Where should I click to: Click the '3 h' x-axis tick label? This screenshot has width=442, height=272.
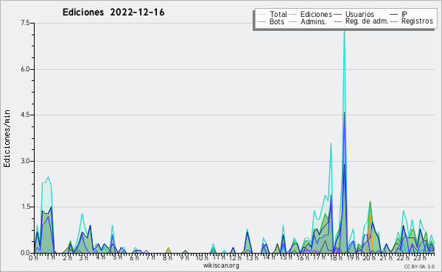point(83,258)
